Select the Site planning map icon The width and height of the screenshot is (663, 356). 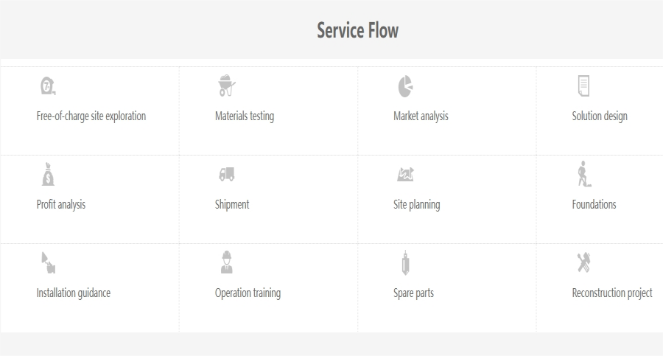pos(405,175)
